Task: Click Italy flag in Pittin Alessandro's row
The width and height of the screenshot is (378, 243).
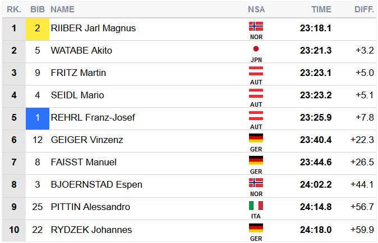Action: pyautogui.click(x=256, y=205)
